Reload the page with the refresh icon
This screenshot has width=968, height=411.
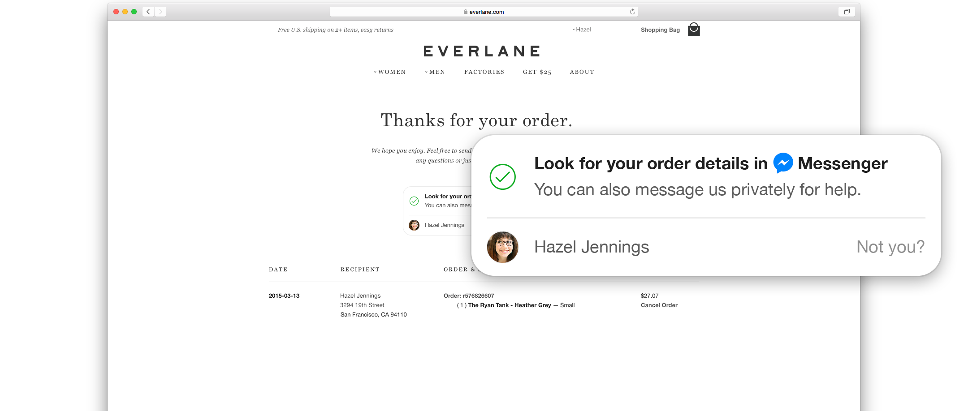[632, 12]
